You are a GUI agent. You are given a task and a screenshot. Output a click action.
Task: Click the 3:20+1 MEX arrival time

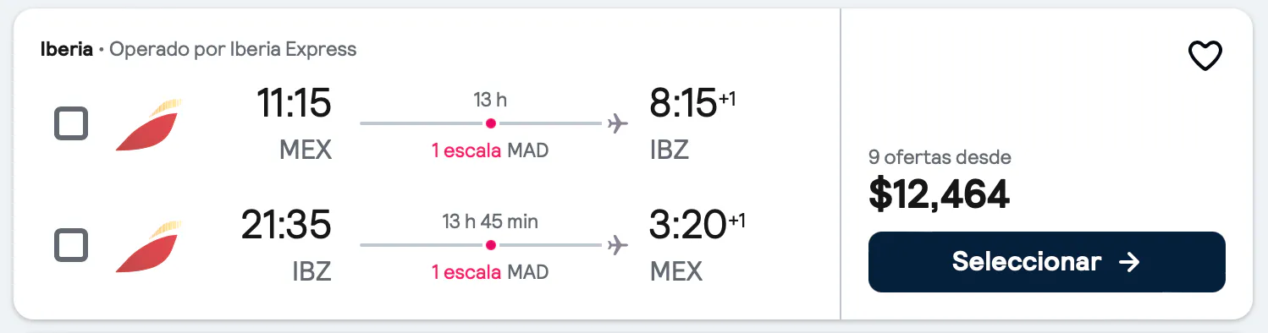[697, 226]
